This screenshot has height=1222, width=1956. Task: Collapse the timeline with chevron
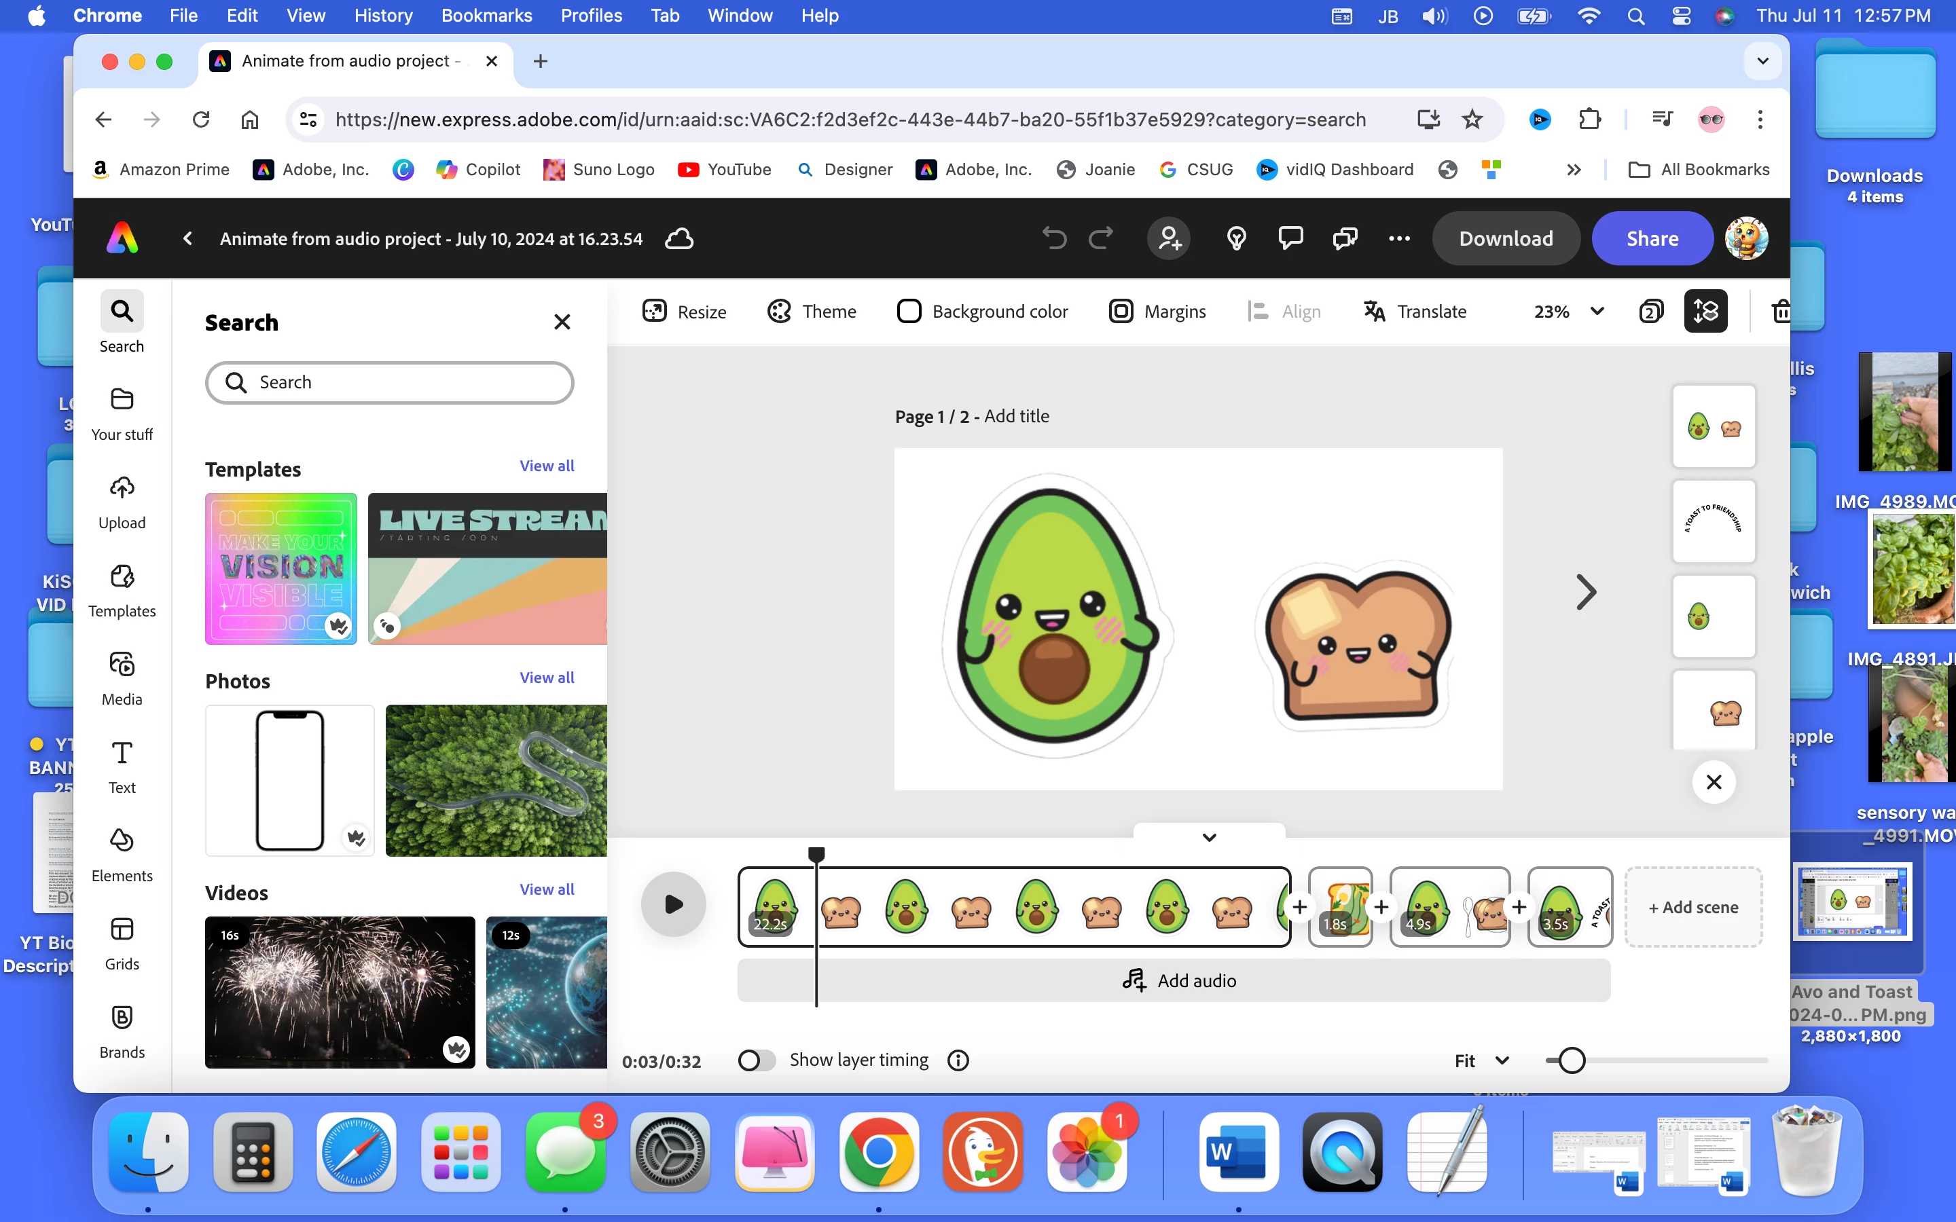(1209, 836)
